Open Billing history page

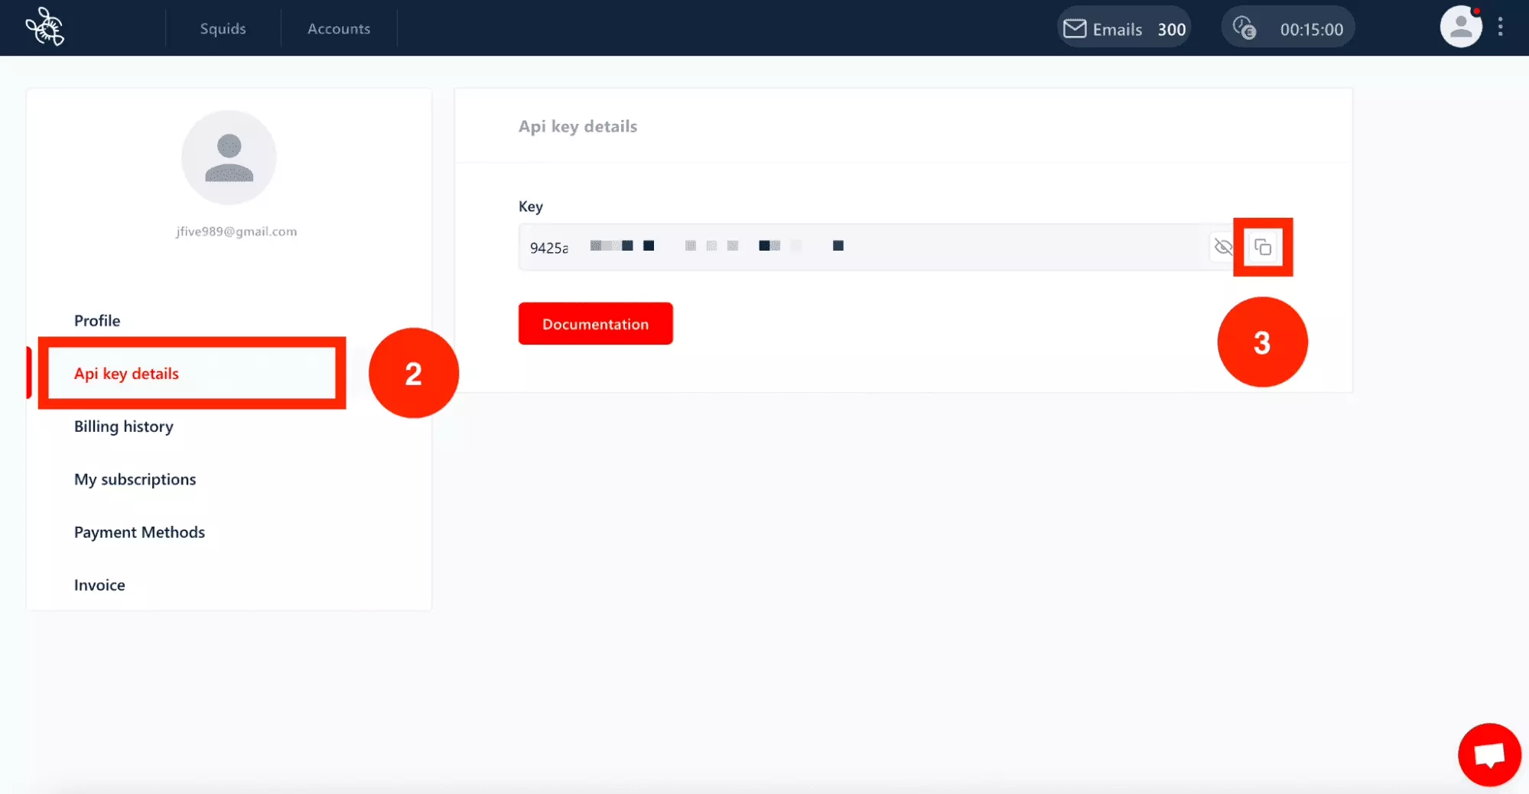click(124, 426)
